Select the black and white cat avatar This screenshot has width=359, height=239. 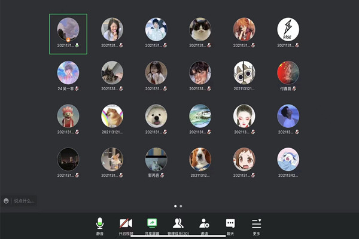(x=200, y=29)
